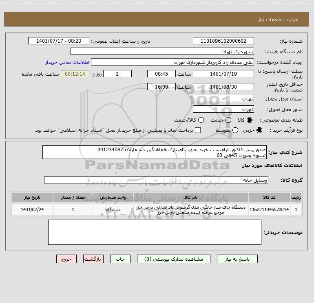The width and height of the screenshot is (314, 303).
Task: Click the item name cell دستگاه چای ساز
Action: [191, 209]
